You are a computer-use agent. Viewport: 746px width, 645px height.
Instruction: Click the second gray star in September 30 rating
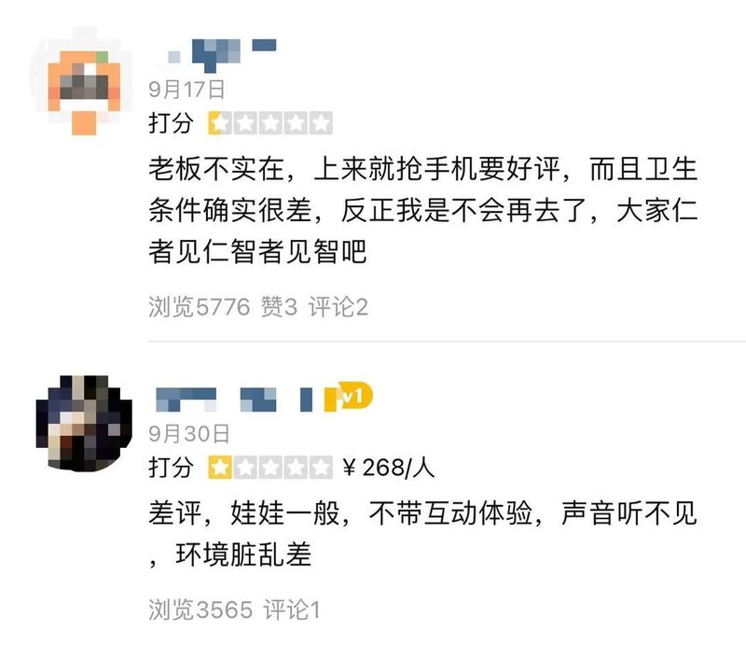(245, 468)
